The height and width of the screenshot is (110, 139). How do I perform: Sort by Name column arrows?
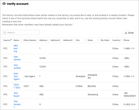pyautogui.click(x=21, y=40)
